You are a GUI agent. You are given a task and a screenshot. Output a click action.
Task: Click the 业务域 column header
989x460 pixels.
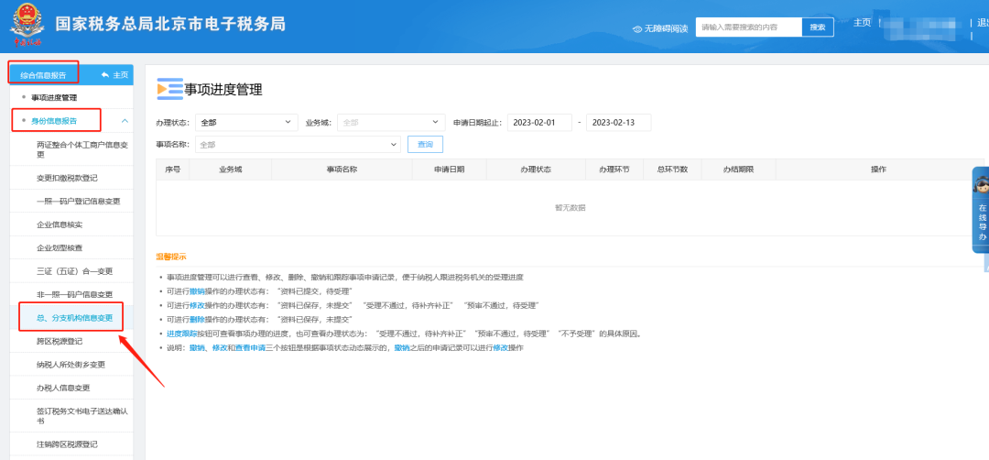(230, 170)
